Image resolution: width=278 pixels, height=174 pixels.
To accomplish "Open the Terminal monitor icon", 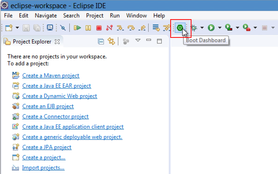I will click(x=50, y=28).
